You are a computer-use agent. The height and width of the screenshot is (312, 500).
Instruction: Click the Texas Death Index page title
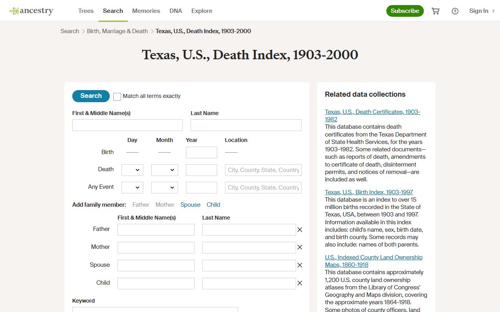(x=250, y=55)
